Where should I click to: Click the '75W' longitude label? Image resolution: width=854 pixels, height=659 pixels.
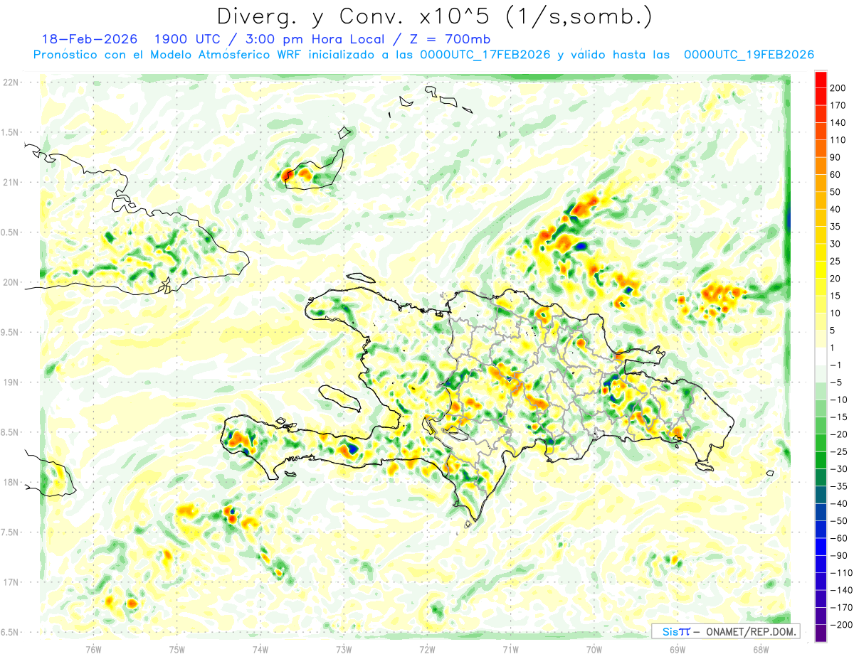[177, 650]
